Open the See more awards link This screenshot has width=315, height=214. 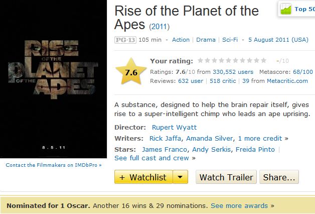239,205
